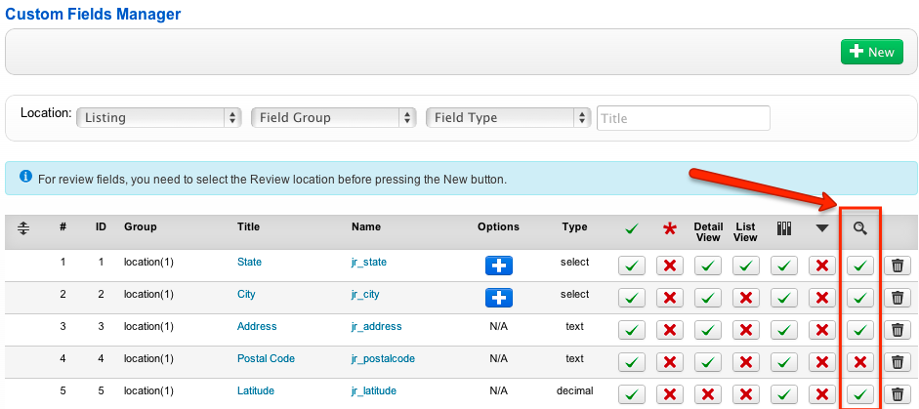
Task: Click the New field button
Action: tap(871, 52)
